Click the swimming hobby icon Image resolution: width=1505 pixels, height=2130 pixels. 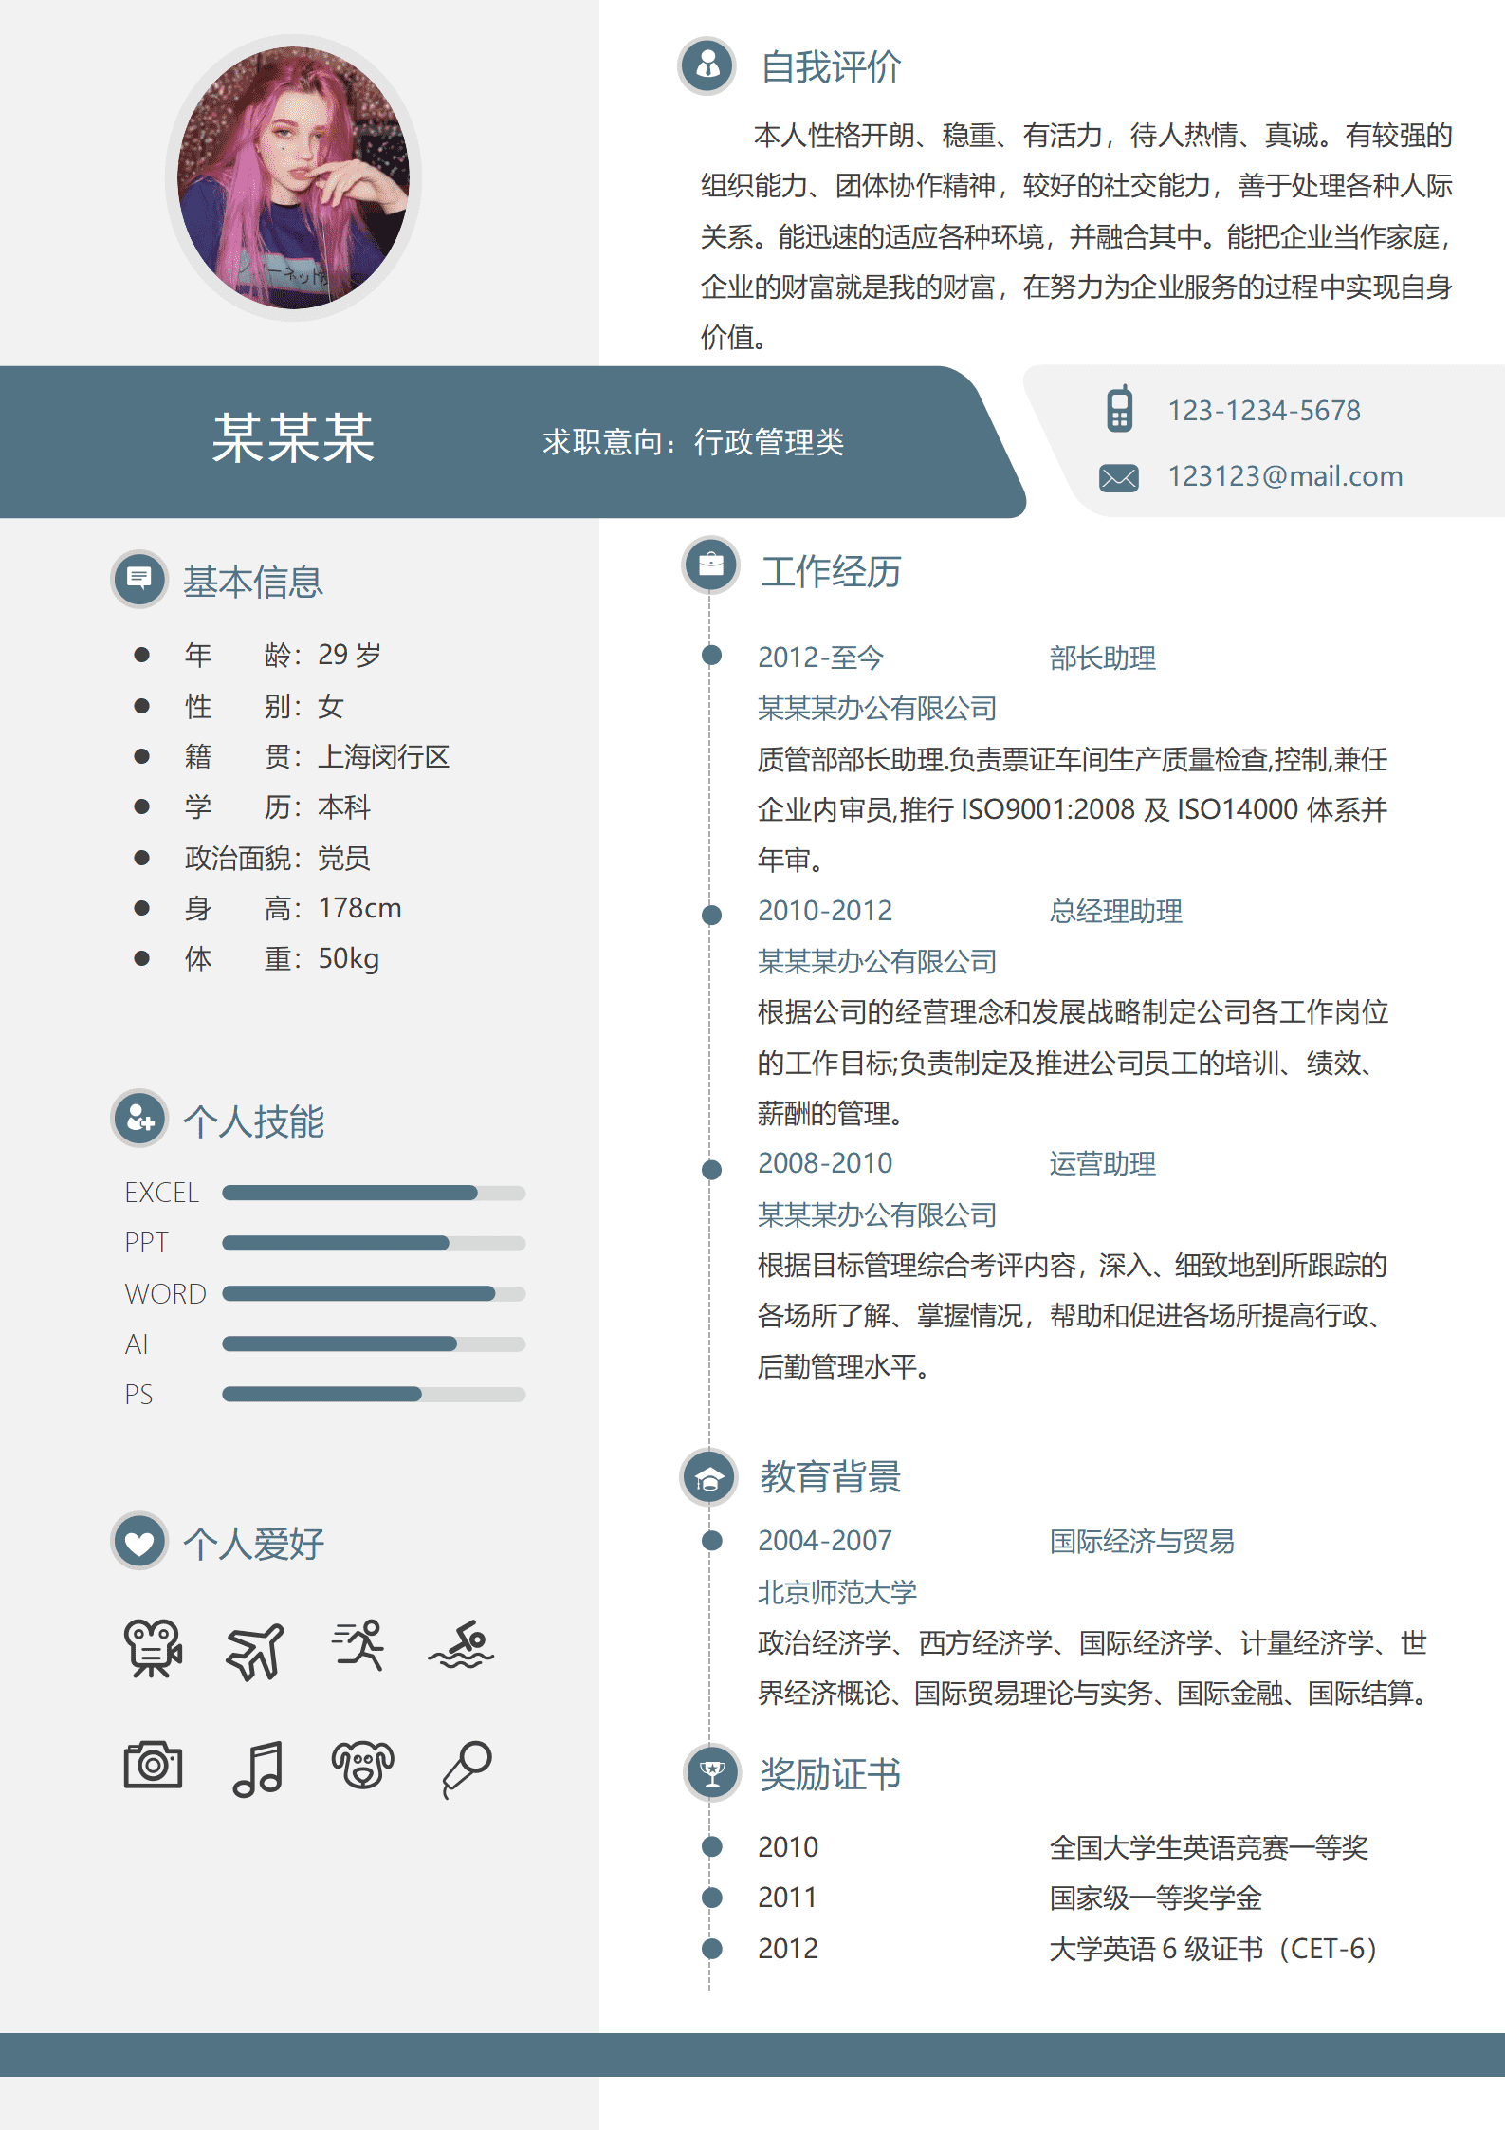coord(461,1646)
